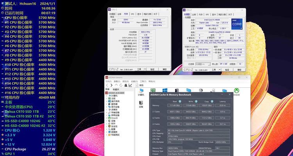Expand the 计算机 tree node
This screenshot has width=293, height=156.
click(107, 96)
